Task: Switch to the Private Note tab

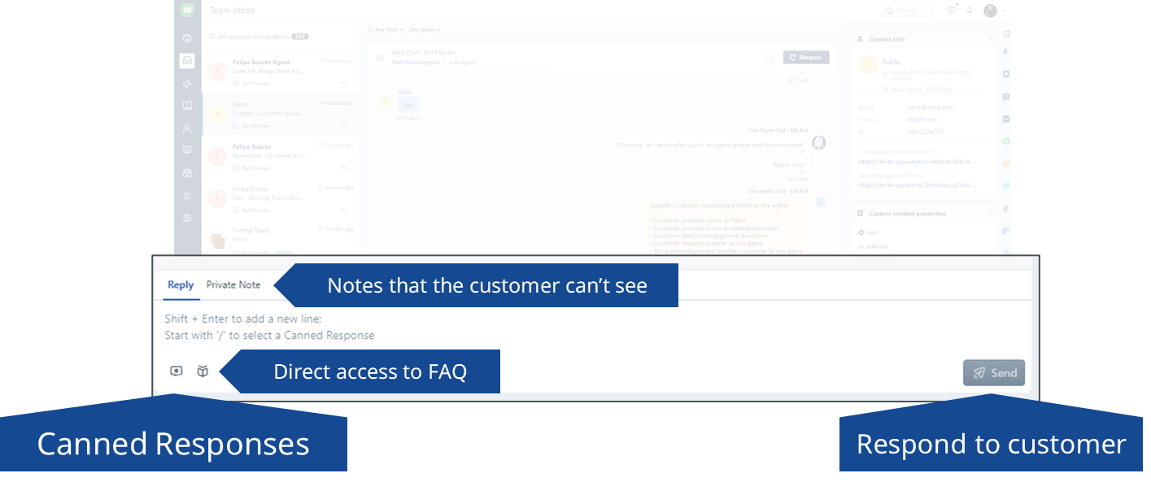Action: click(232, 285)
